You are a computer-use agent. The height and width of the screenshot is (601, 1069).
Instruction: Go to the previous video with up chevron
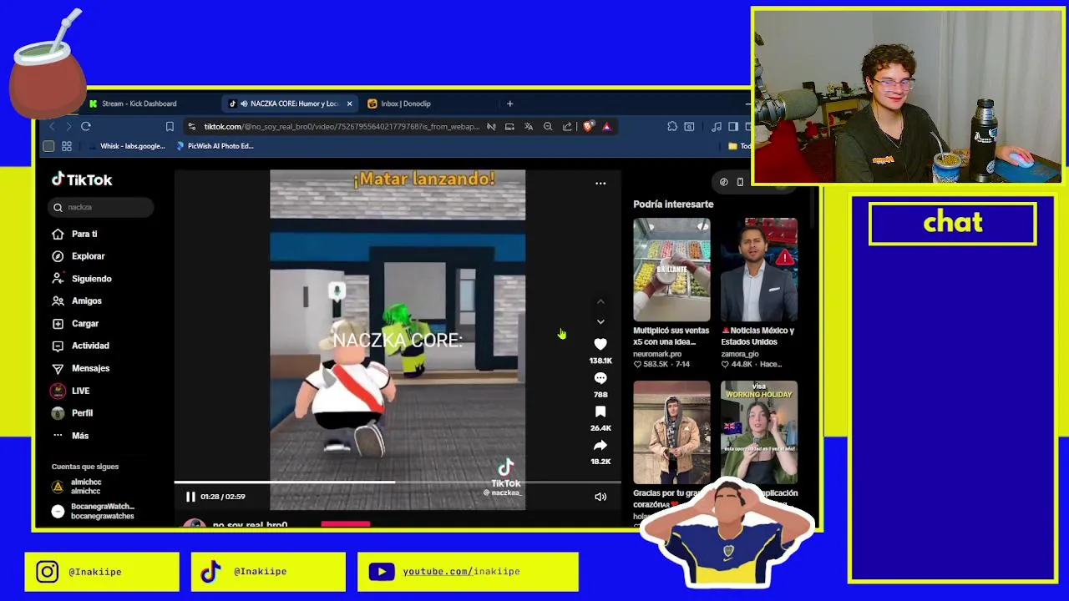coord(600,301)
